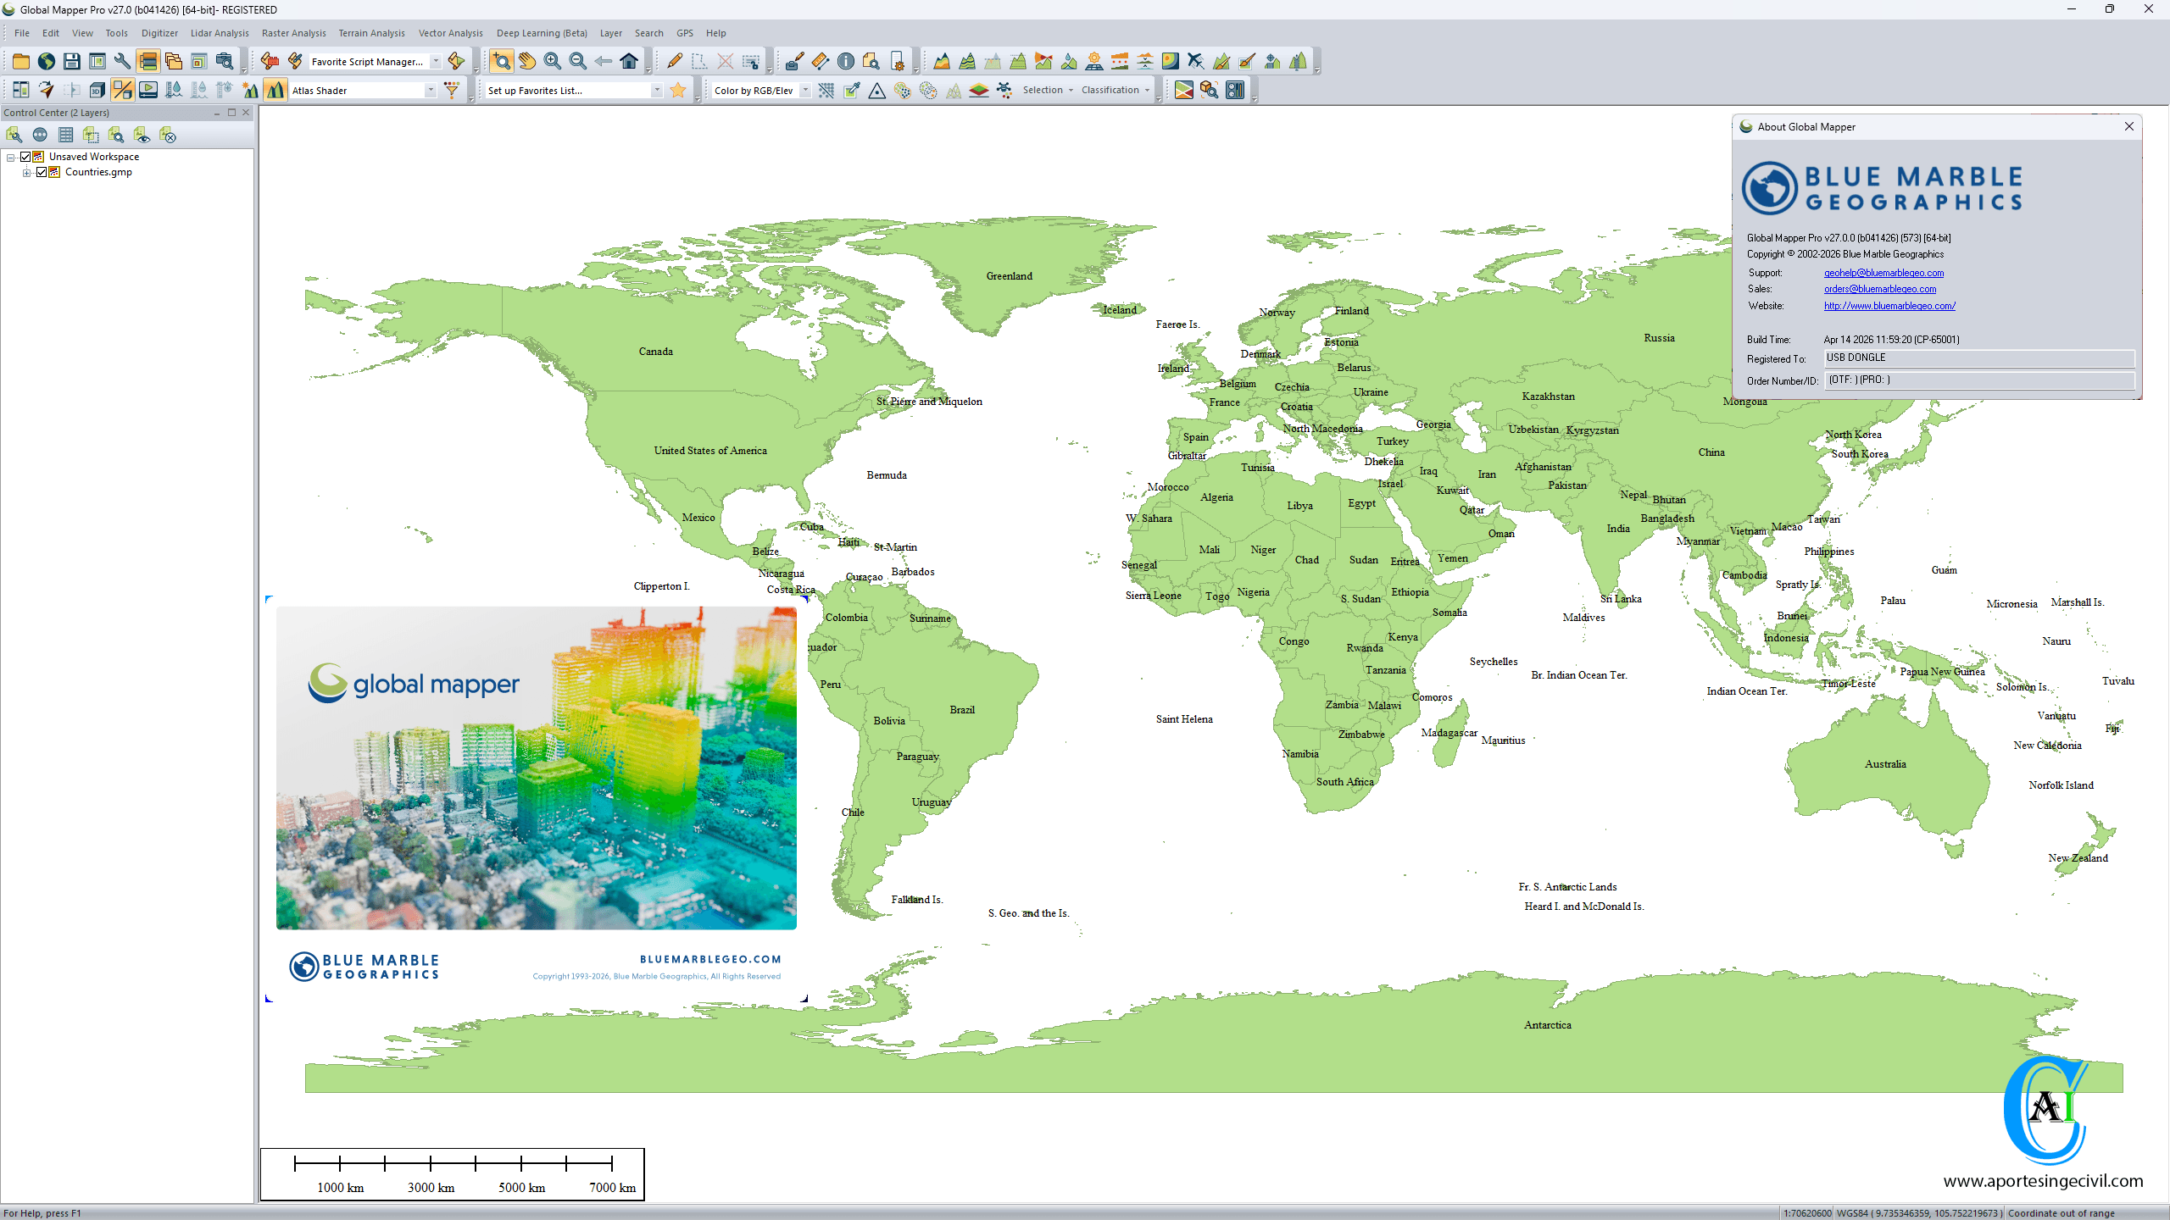This screenshot has width=2170, height=1220.
Task: Click the Home full view icon
Action: tap(629, 61)
